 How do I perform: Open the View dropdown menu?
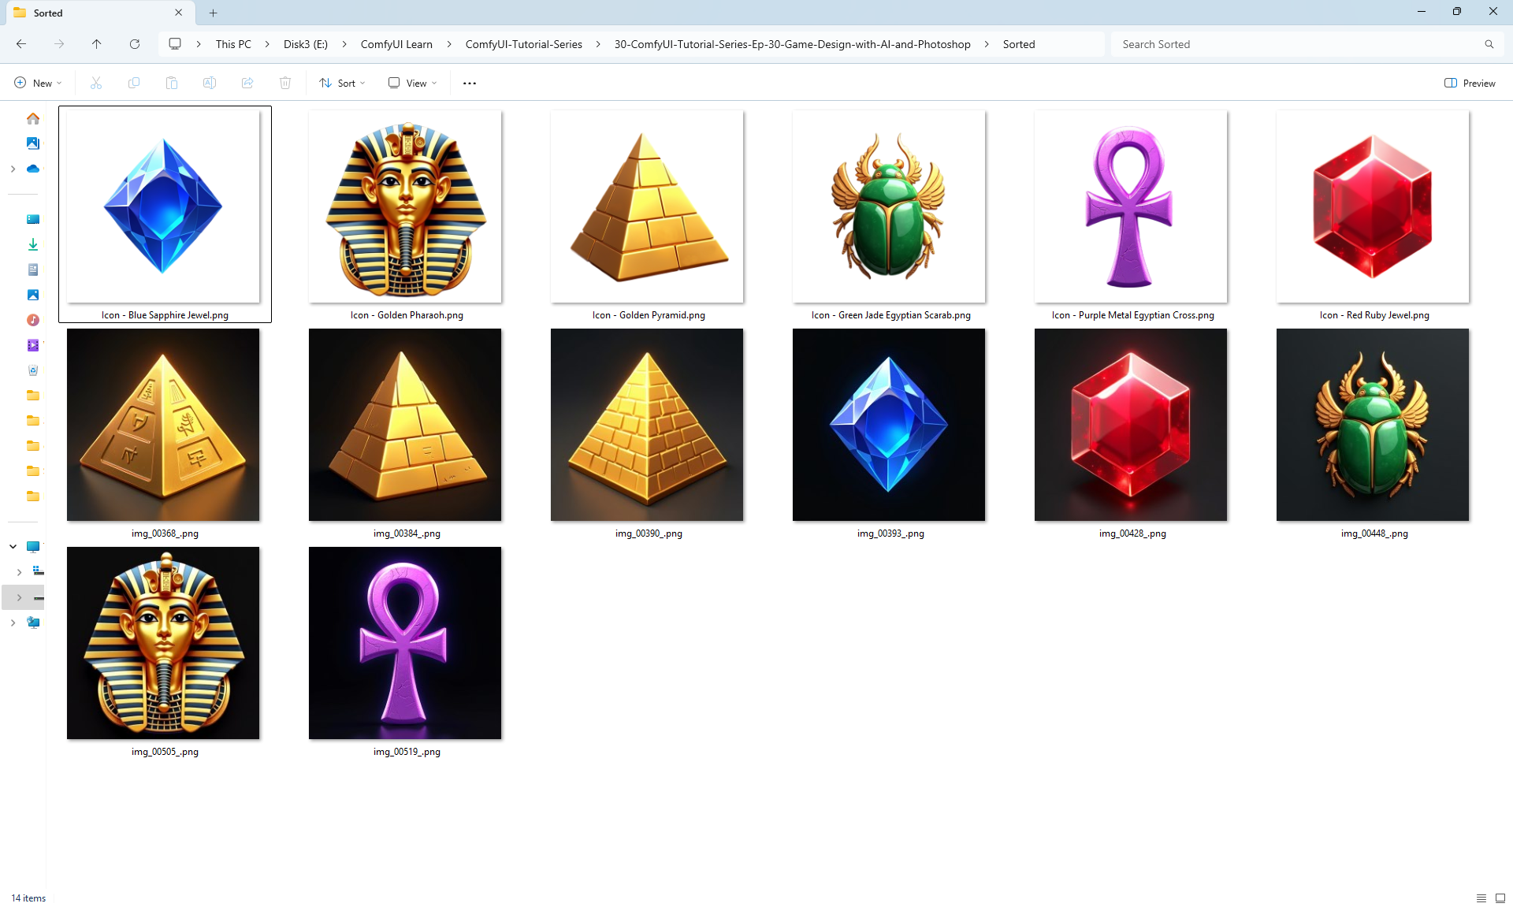(413, 83)
